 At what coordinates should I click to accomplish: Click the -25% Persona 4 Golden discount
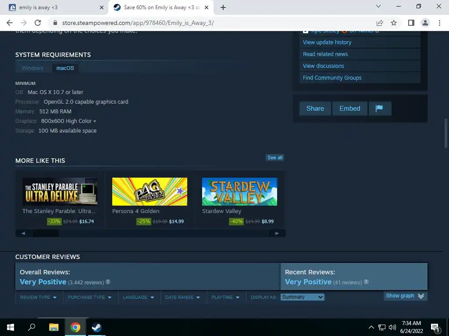(x=144, y=221)
